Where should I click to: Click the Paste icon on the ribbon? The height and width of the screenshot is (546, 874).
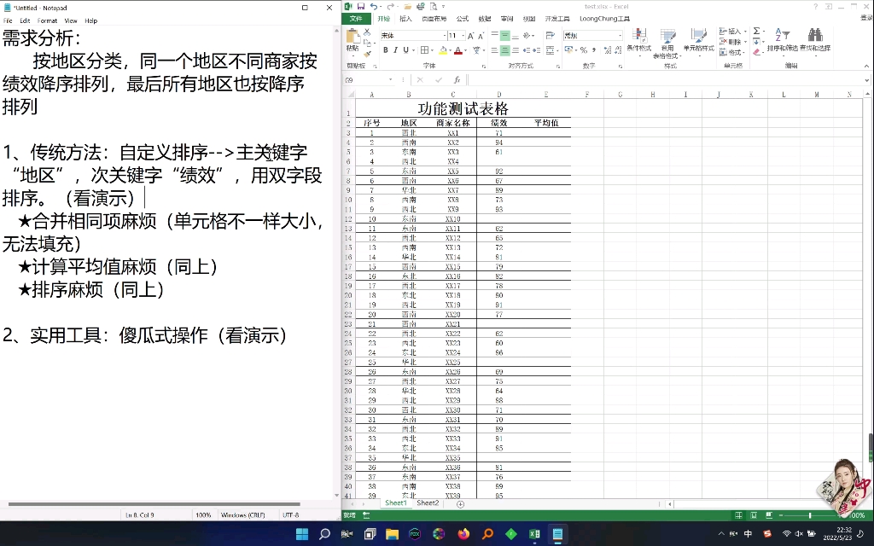[x=353, y=37]
